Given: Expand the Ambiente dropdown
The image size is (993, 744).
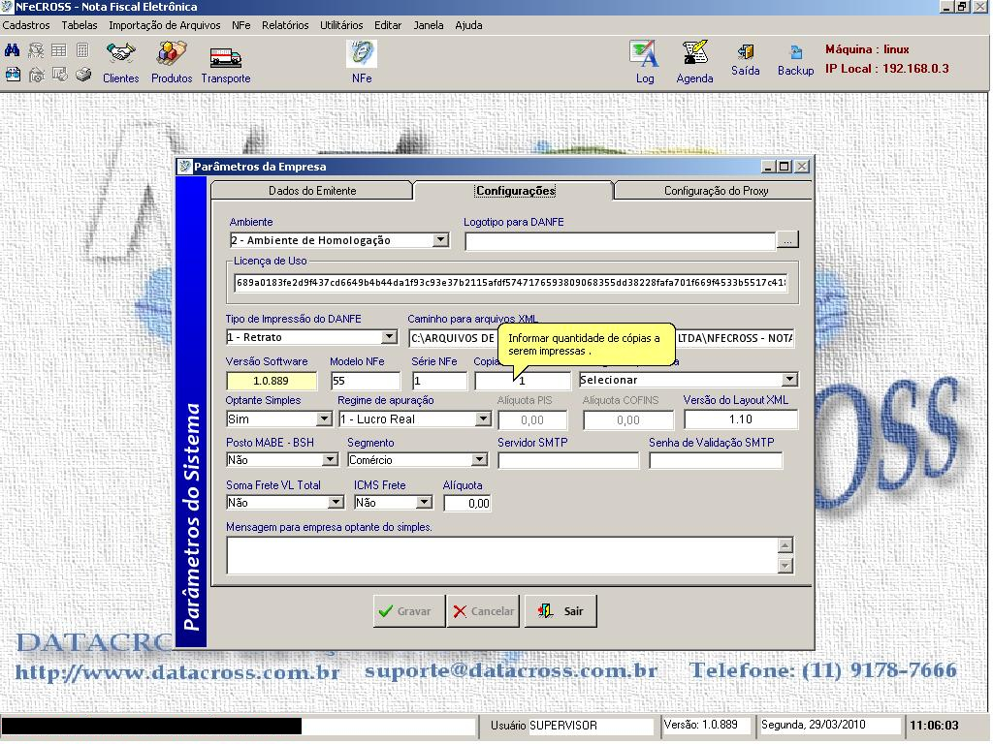Looking at the screenshot, I should (x=441, y=240).
